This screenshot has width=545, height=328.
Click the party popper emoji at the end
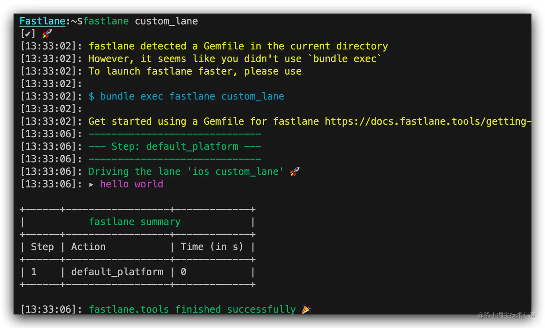click(x=307, y=309)
